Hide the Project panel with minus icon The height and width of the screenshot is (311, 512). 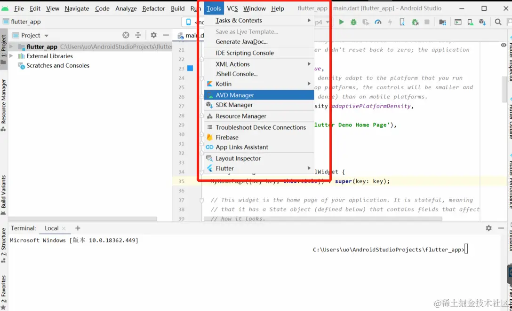[166, 35]
